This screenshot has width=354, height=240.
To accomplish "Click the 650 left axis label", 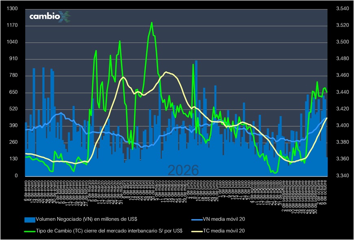I will (x=13, y=93).
